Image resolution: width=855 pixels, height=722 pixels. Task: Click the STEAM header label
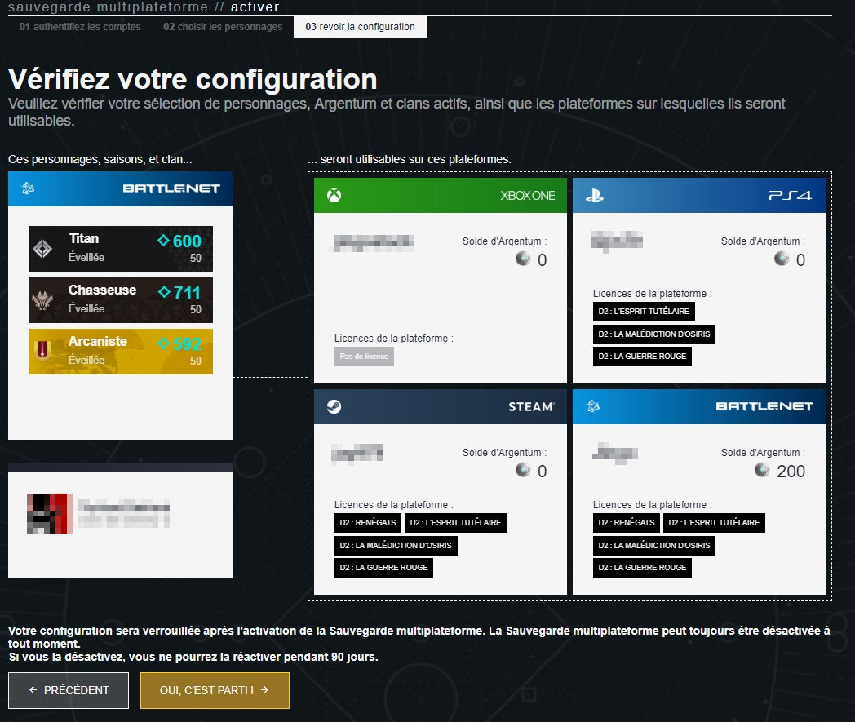[x=531, y=407]
